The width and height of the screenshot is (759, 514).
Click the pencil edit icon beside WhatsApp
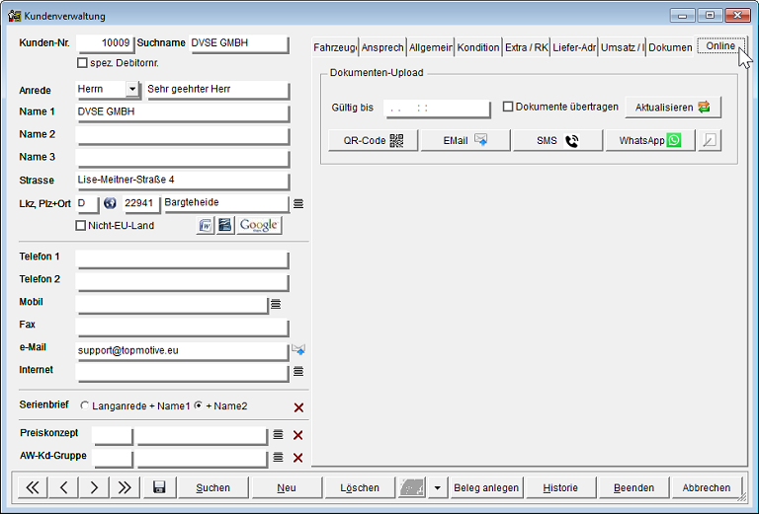pyautogui.click(x=710, y=140)
